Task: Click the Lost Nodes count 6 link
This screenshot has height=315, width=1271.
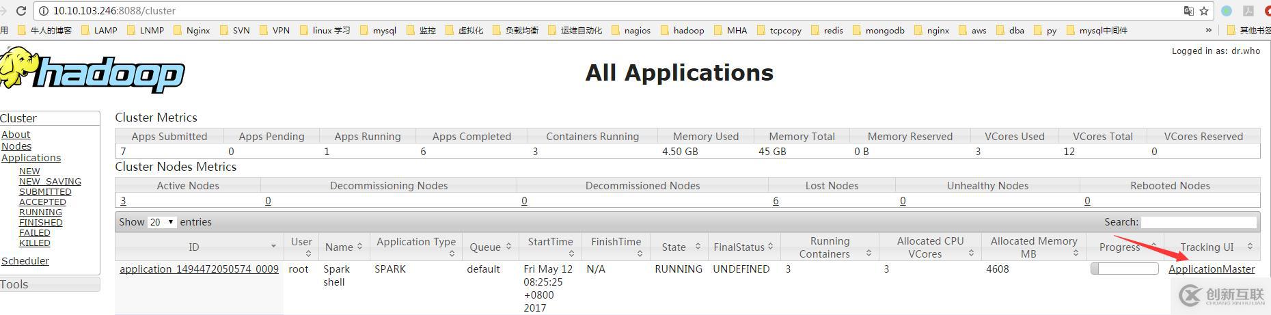Action: coord(776,201)
